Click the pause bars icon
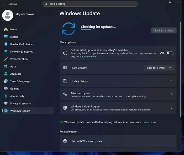This screenshot has height=155, width=184. pyautogui.click(x=65, y=68)
